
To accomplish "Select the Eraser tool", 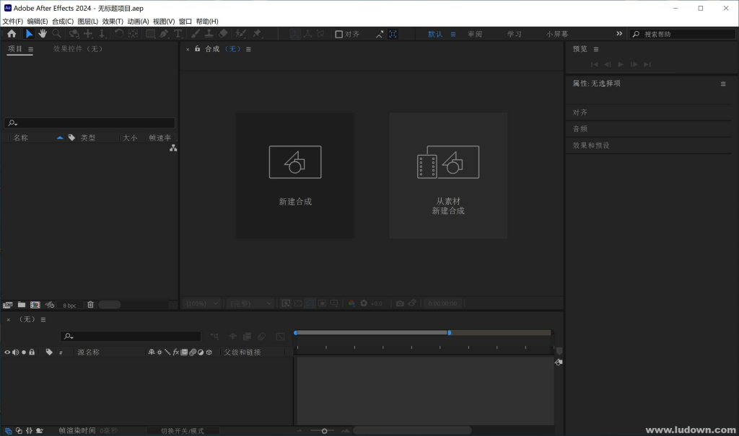I will (x=223, y=33).
